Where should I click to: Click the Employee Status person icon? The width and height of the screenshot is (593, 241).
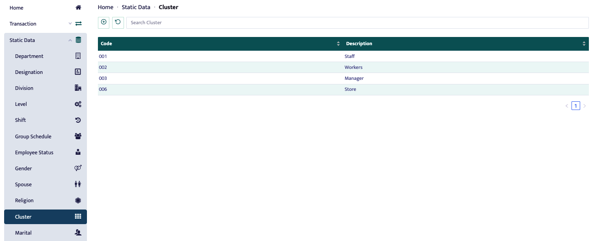pyautogui.click(x=78, y=152)
